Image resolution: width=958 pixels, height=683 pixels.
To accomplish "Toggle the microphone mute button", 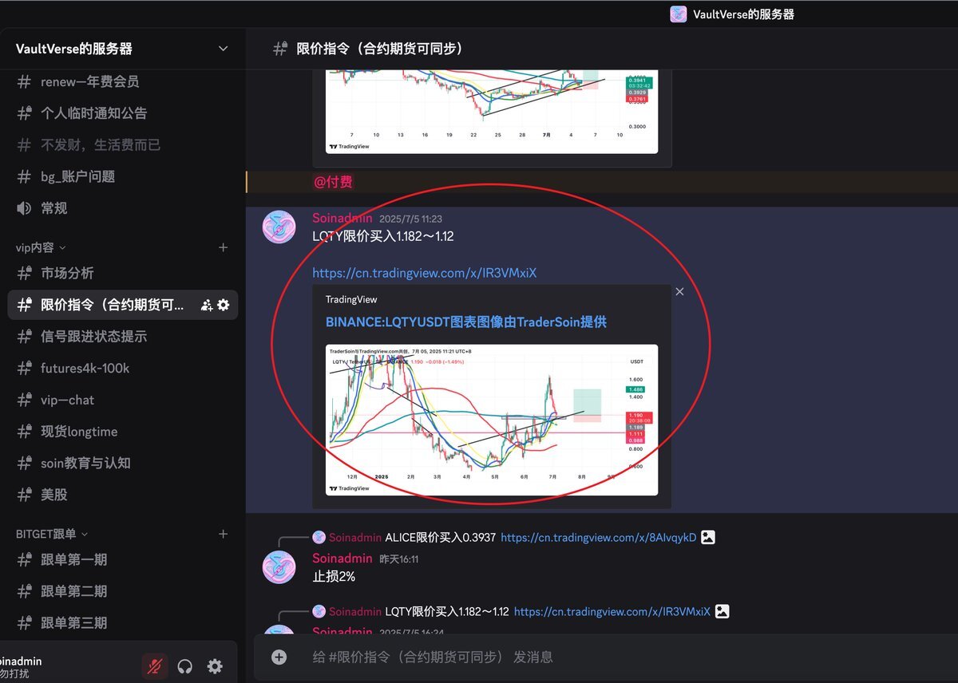I will [x=155, y=666].
